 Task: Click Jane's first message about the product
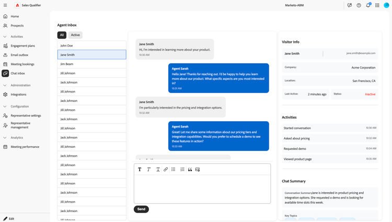point(175,49)
